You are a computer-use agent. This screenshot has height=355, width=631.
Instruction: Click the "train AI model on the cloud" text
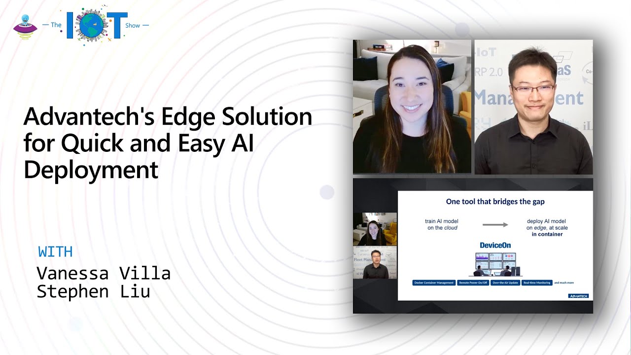pyautogui.click(x=442, y=224)
